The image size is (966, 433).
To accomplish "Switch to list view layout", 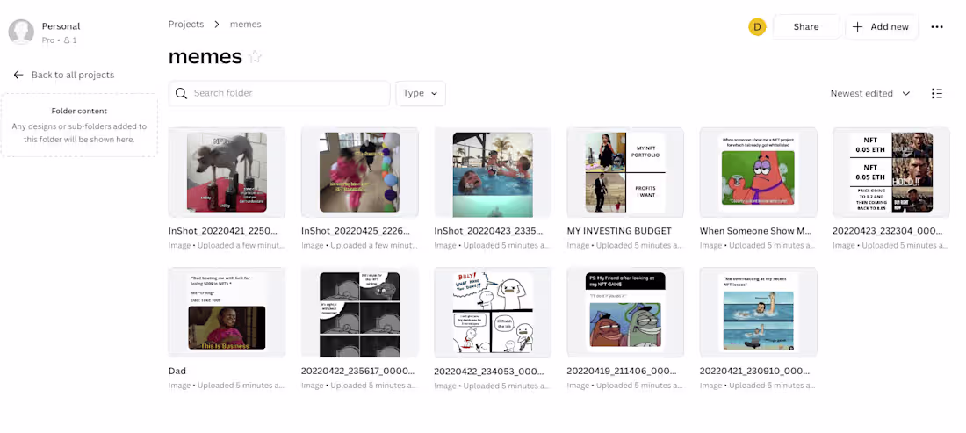I will (x=936, y=94).
